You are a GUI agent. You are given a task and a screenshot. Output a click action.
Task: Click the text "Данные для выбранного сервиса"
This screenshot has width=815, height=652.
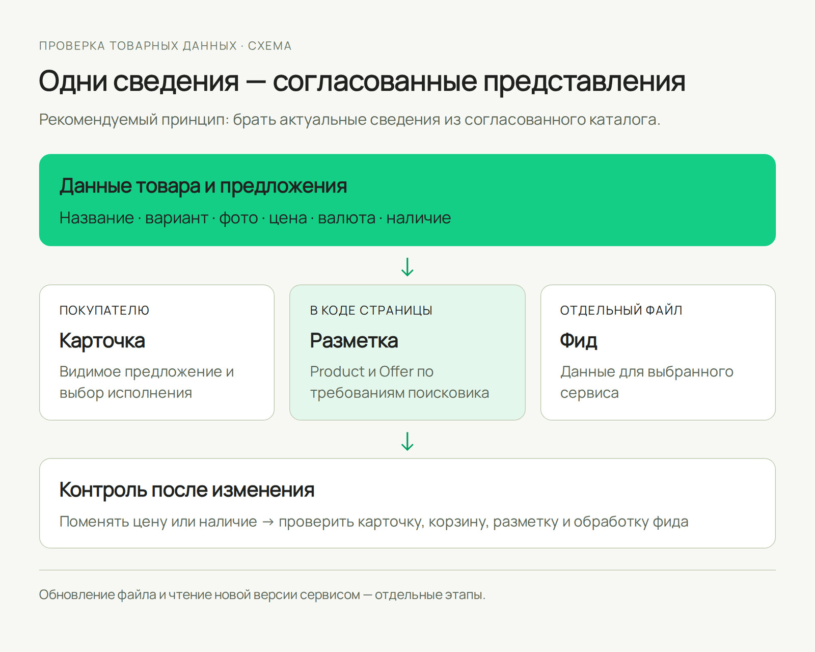click(x=647, y=382)
